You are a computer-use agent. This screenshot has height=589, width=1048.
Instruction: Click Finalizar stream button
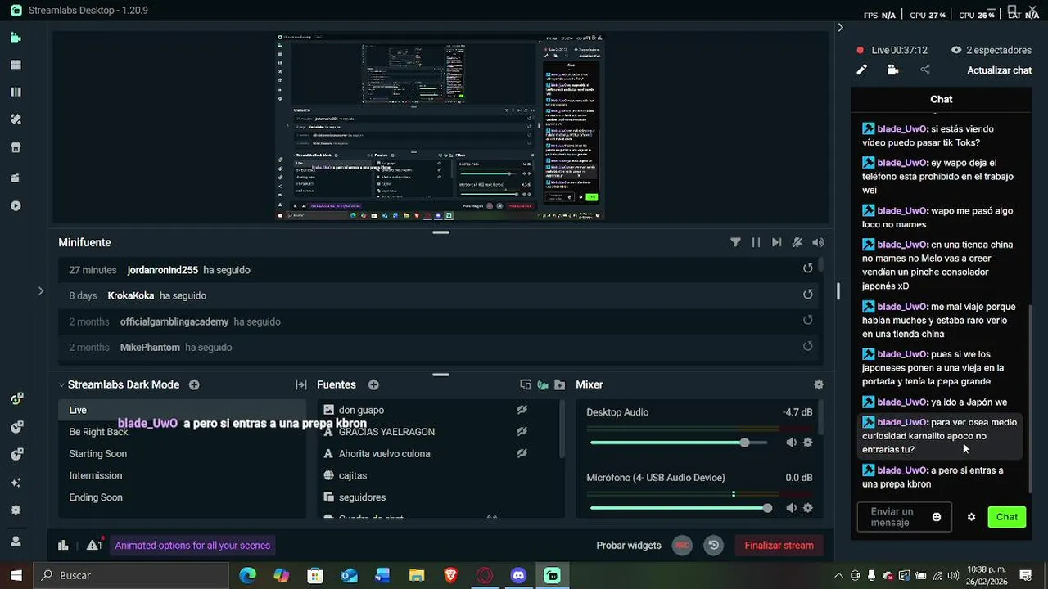[779, 546]
